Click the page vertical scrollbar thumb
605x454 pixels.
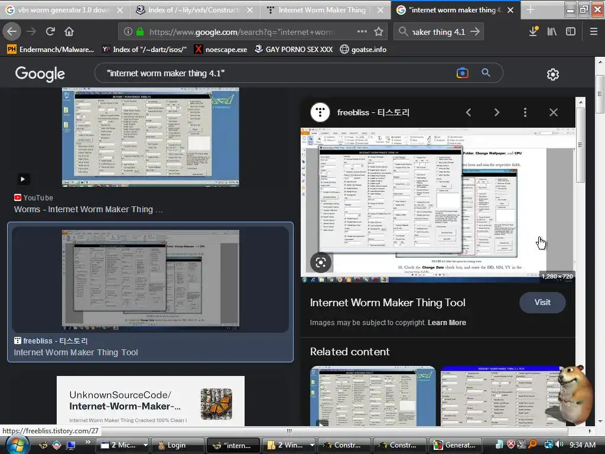600,94
